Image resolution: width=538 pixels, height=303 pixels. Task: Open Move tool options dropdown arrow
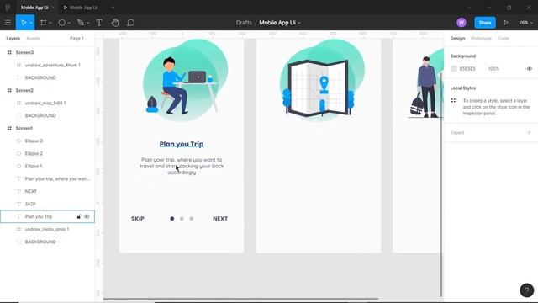[x=31, y=23]
